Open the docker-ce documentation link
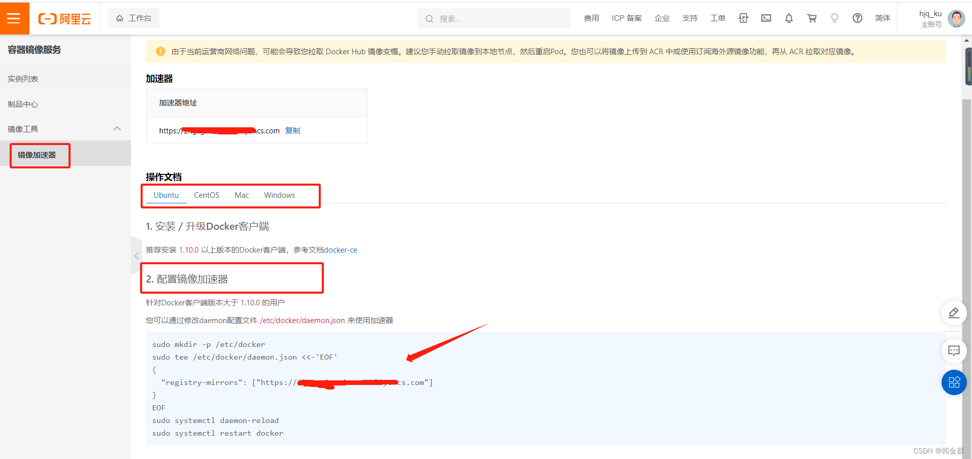972x459 pixels. click(341, 250)
